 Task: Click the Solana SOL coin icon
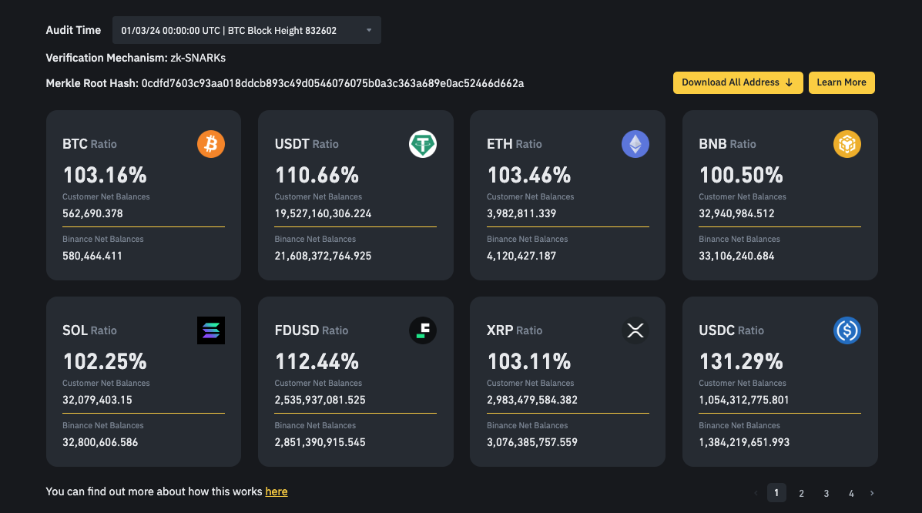(211, 330)
